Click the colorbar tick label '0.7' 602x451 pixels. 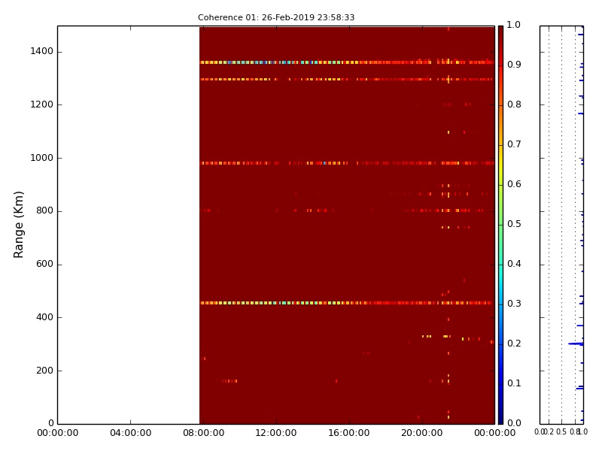coord(514,144)
